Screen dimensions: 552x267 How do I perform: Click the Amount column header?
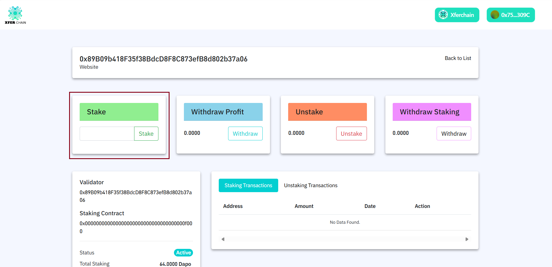click(x=304, y=206)
